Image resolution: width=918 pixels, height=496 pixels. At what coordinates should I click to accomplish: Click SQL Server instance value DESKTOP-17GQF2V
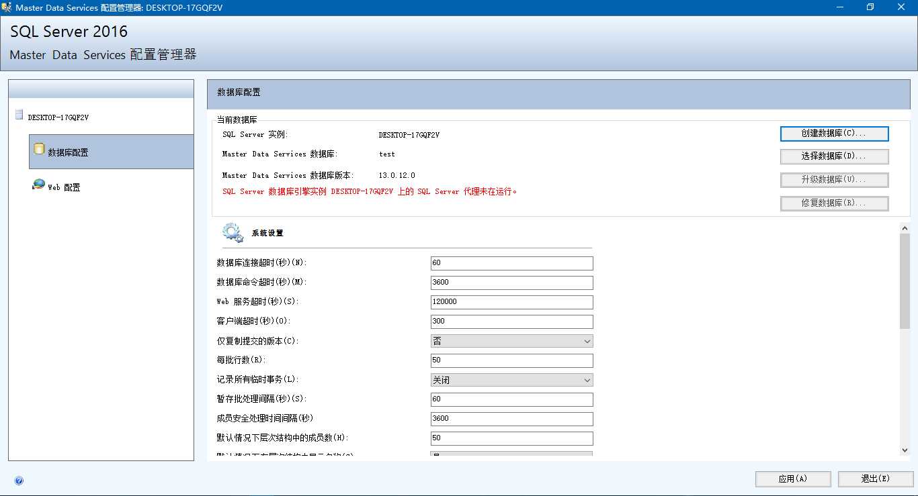point(409,135)
